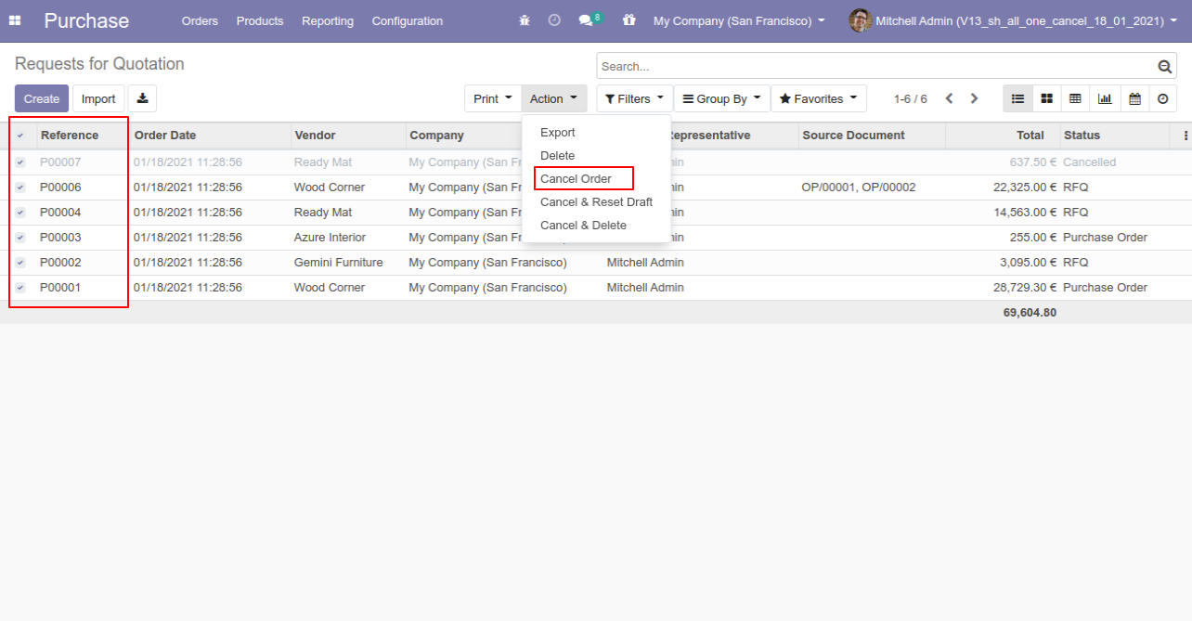Image resolution: width=1192 pixels, height=621 pixels.
Task: Open the Group By dropdown
Action: point(722,98)
